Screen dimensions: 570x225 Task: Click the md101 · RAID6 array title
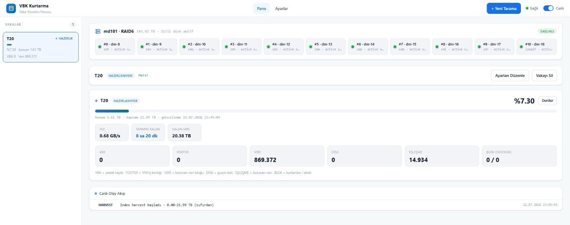119,31
